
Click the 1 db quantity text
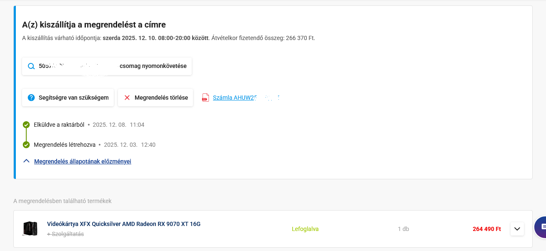(403, 229)
